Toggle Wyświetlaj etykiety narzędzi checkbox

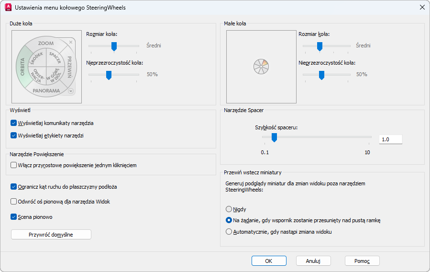(x=14, y=136)
